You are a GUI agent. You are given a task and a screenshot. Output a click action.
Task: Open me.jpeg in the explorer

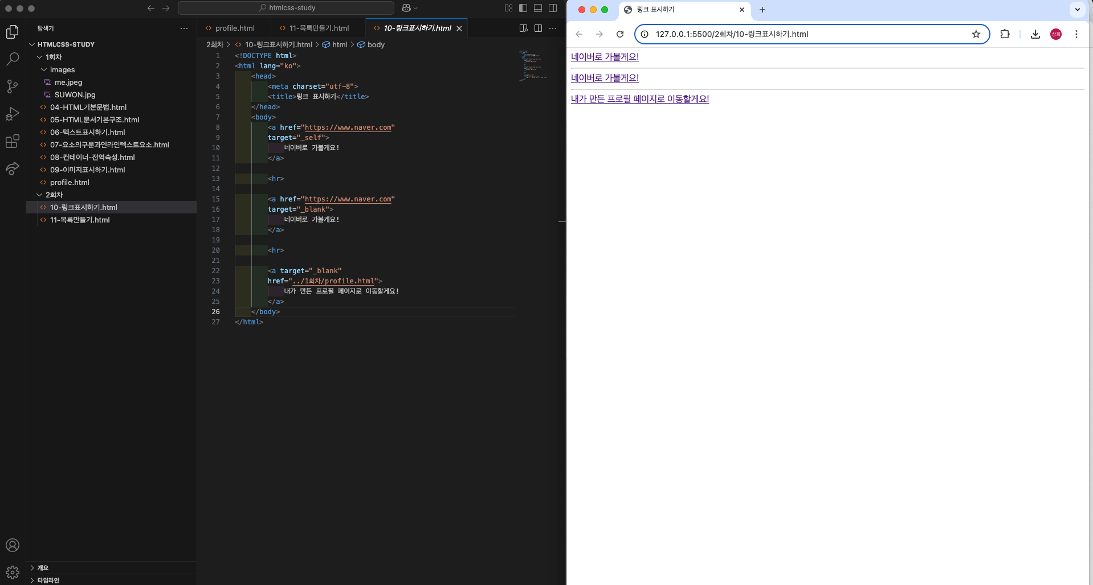pyautogui.click(x=111, y=82)
